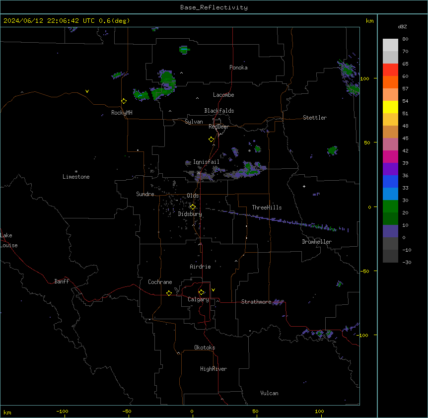
Task: Click the Airdrie label
Action: pyautogui.click(x=200, y=267)
